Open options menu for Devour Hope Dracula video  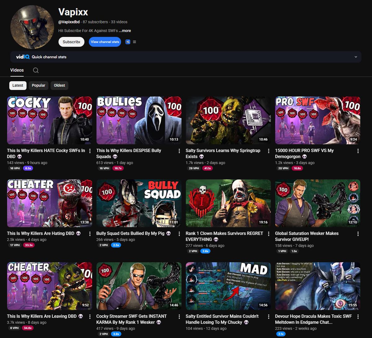(x=358, y=317)
